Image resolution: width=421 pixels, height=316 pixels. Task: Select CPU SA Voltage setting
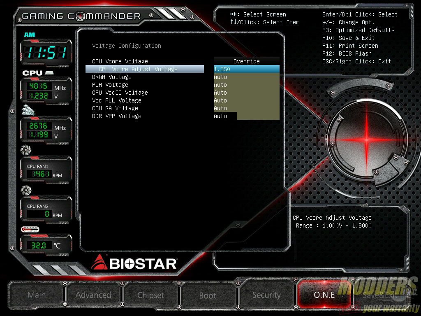tap(115, 108)
